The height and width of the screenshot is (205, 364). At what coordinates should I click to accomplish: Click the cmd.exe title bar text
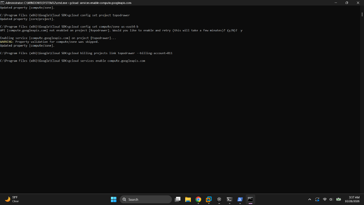click(68, 3)
